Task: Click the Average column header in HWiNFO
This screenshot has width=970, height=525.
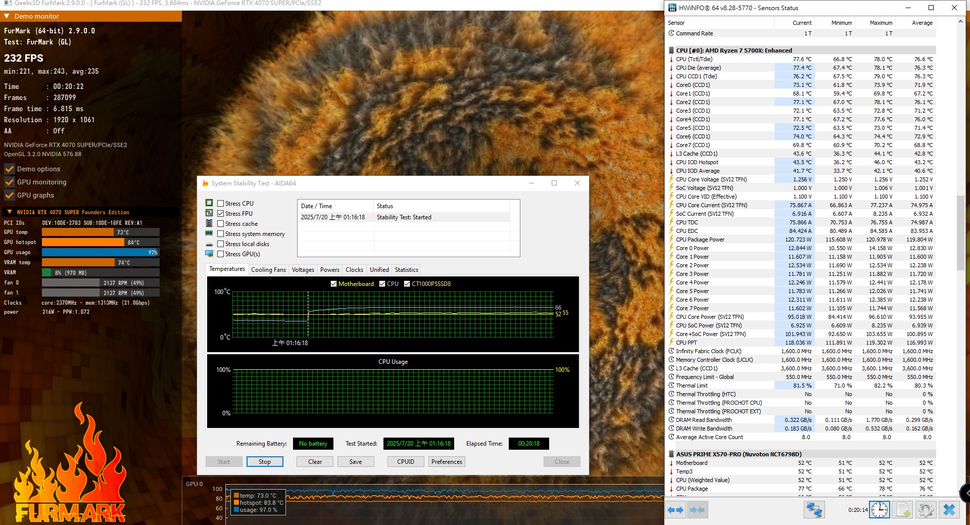Action: click(x=915, y=23)
